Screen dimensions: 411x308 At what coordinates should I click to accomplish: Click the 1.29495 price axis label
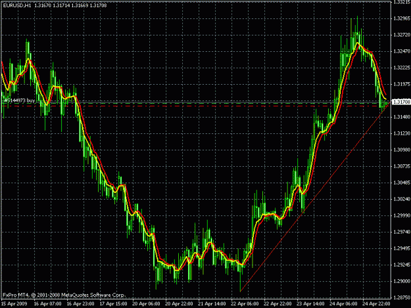(x=402, y=249)
